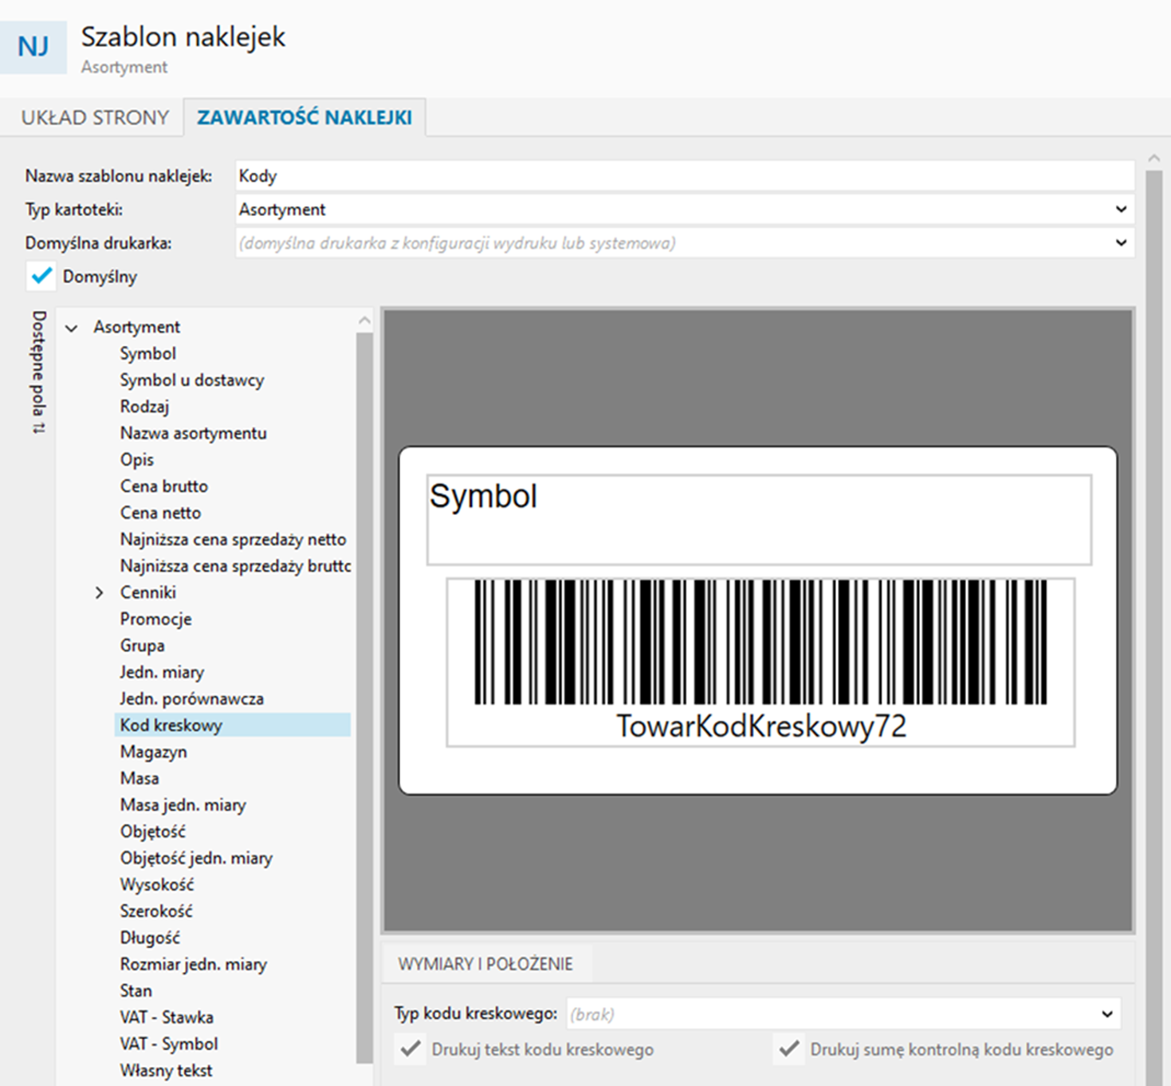Open the Typ kodu kreskowego dropdown
This screenshot has height=1086, width=1171.
[x=843, y=1014]
